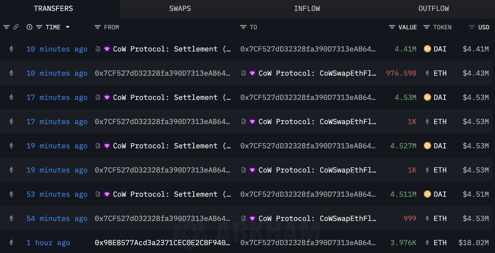495x253 pixels.
Task: Open the VALUE column filter
Action: (x=392, y=27)
